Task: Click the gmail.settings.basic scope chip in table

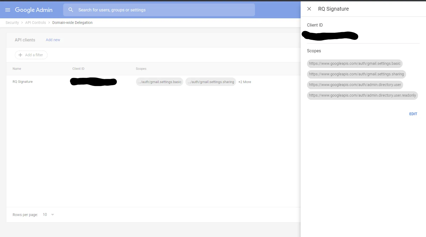Action: tap(160, 82)
